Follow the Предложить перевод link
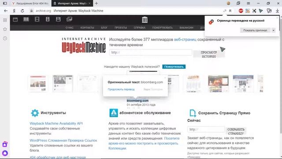The width and height of the screenshot is (282, 159). point(121,89)
